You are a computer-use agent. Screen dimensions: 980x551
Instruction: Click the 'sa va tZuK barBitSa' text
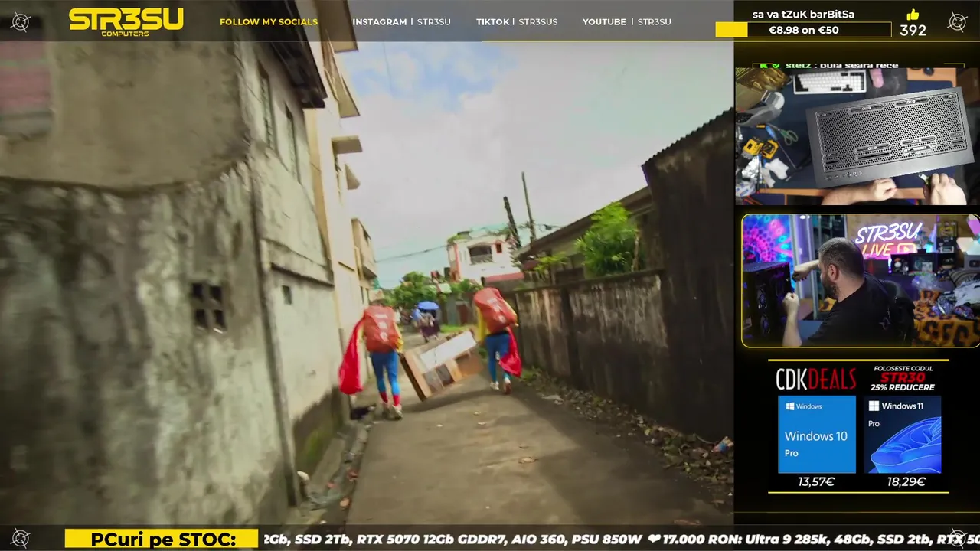(x=803, y=14)
